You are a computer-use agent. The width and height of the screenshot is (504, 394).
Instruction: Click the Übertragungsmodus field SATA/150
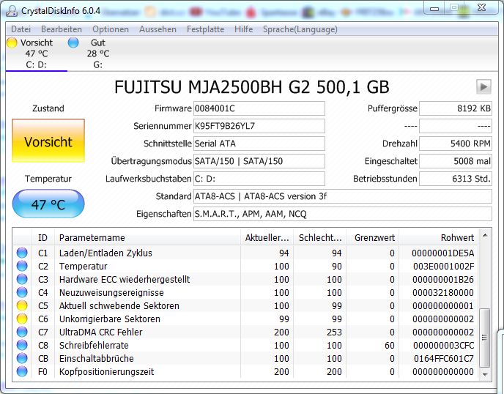pyautogui.click(x=259, y=161)
